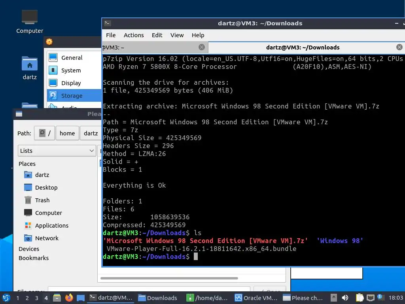Click the network connection tray icon
The width and height of the screenshot is (405, 304).
[370, 298]
